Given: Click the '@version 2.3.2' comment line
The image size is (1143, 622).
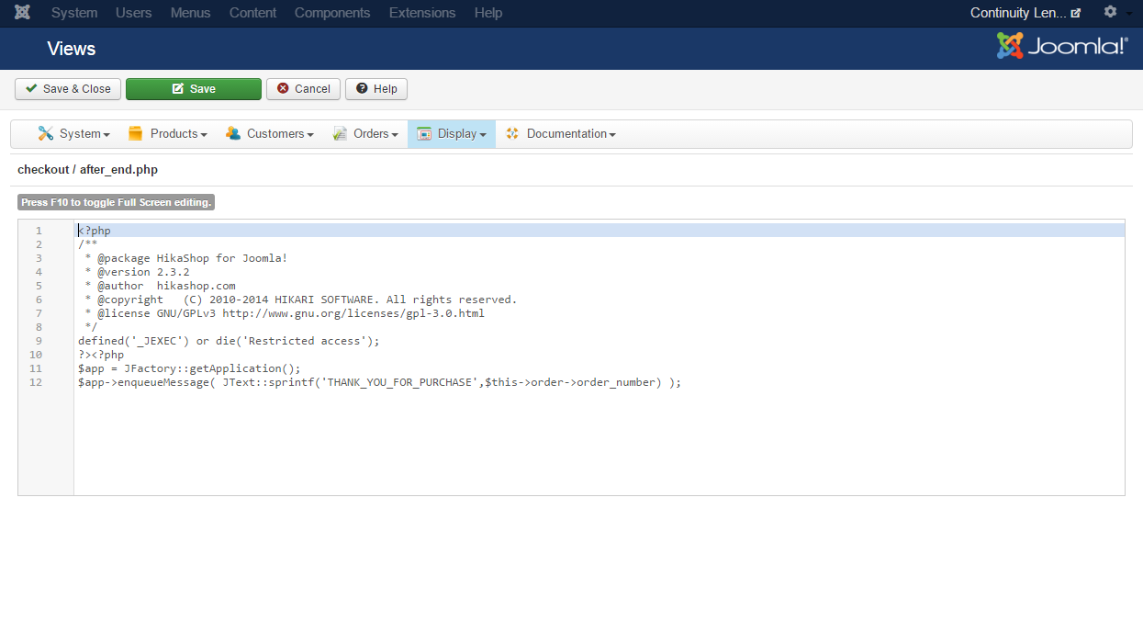Looking at the screenshot, I should 137,272.
